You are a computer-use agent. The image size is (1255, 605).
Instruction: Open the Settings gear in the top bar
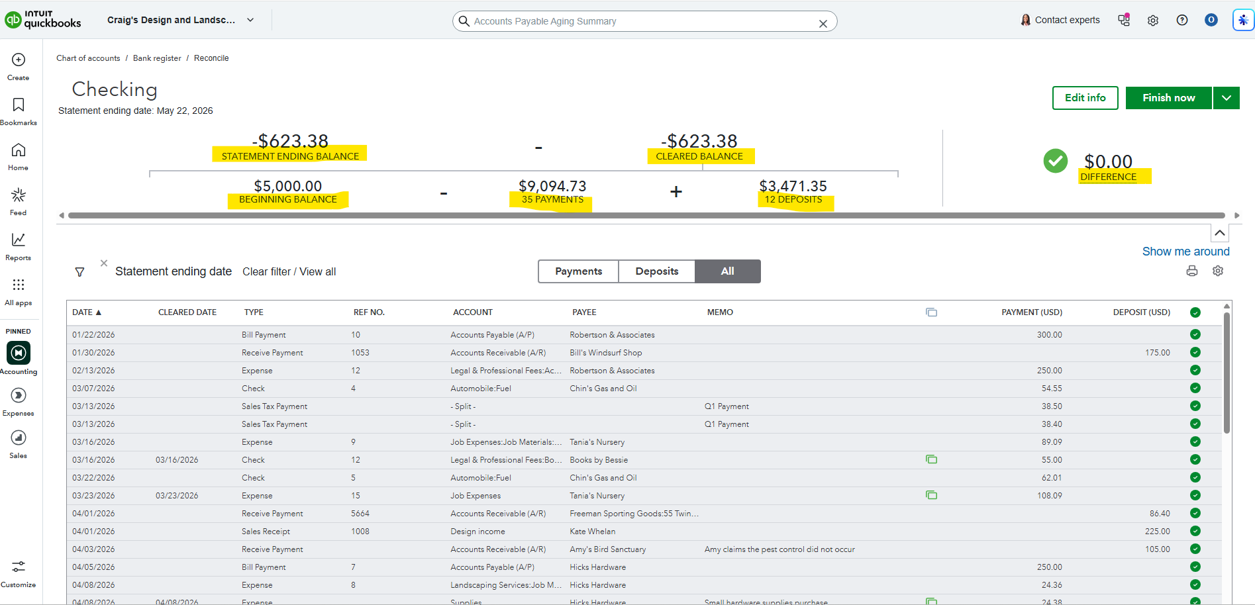click(1153, 21)
